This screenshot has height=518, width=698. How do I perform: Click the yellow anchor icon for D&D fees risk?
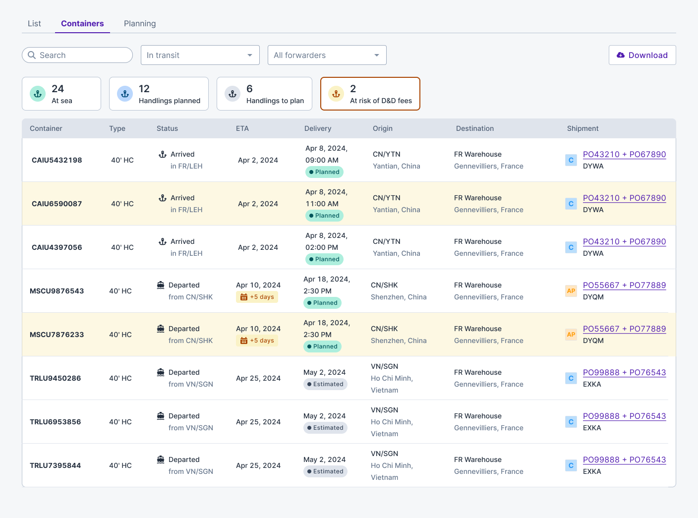[336, 94]
